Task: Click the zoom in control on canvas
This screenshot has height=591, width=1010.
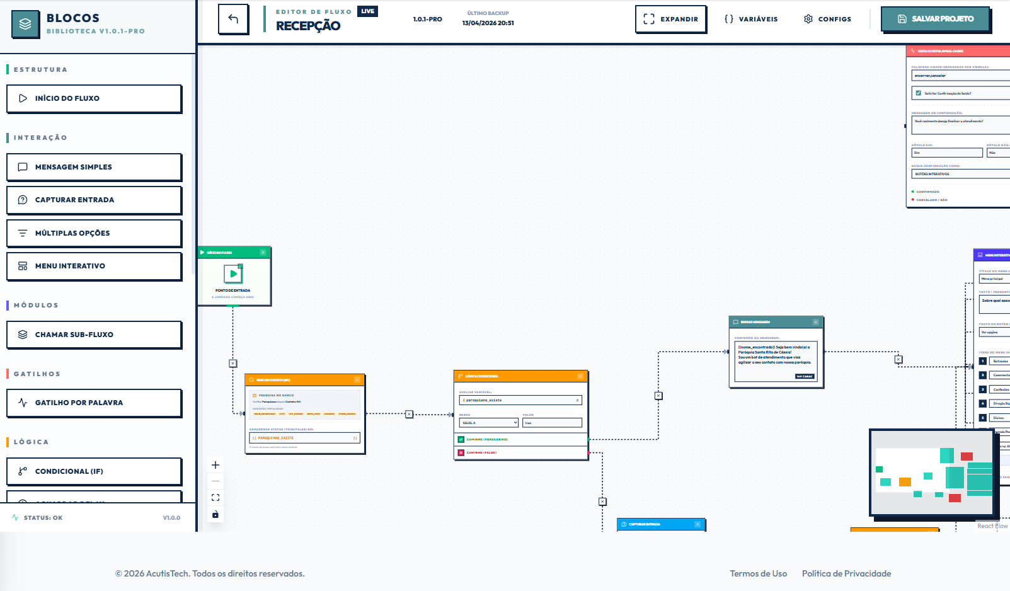Action: tap(215, 464)
